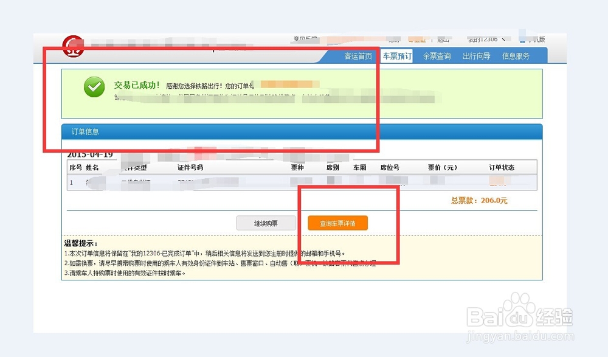
Task: Click the feedback link at top right
Action: click(x=304, y=38)
